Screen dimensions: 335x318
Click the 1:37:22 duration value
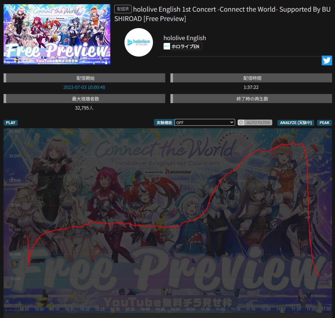[x=251, y=87]
